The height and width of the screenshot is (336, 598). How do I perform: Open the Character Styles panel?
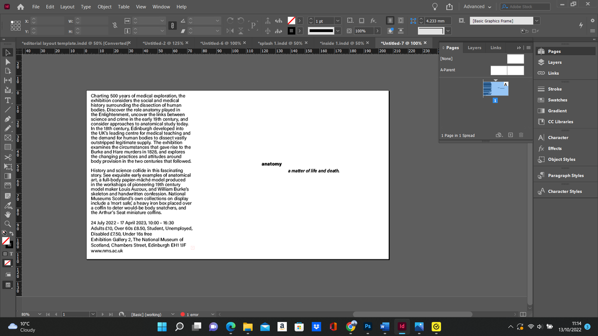pos(564,191)
